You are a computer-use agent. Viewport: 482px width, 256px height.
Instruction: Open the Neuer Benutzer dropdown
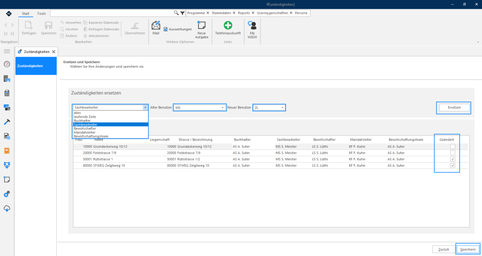(x=282, y=107)
